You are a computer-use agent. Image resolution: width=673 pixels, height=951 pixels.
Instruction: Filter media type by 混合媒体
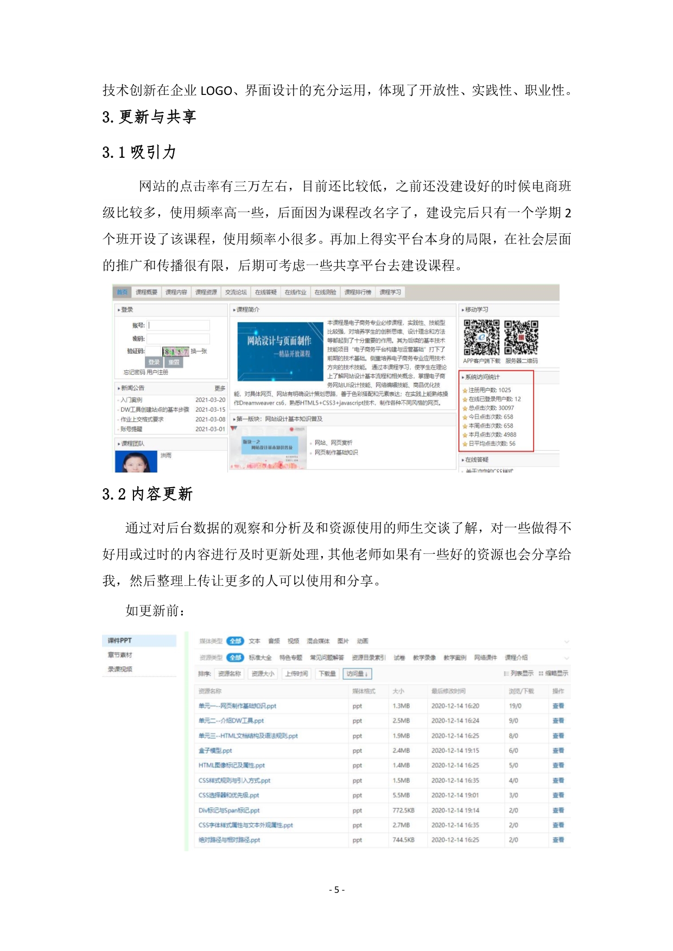pos(318,641)
